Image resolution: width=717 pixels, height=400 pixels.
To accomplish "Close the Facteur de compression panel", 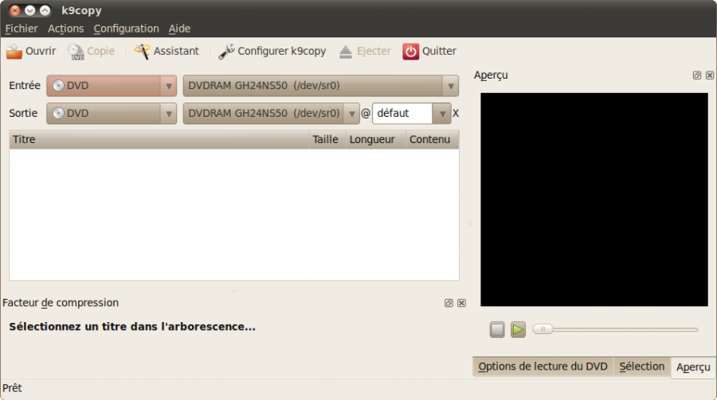I will [x=462, y=303].
